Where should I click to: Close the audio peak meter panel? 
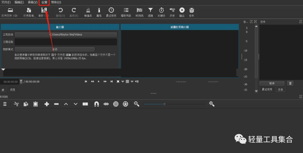click(256, 22)
